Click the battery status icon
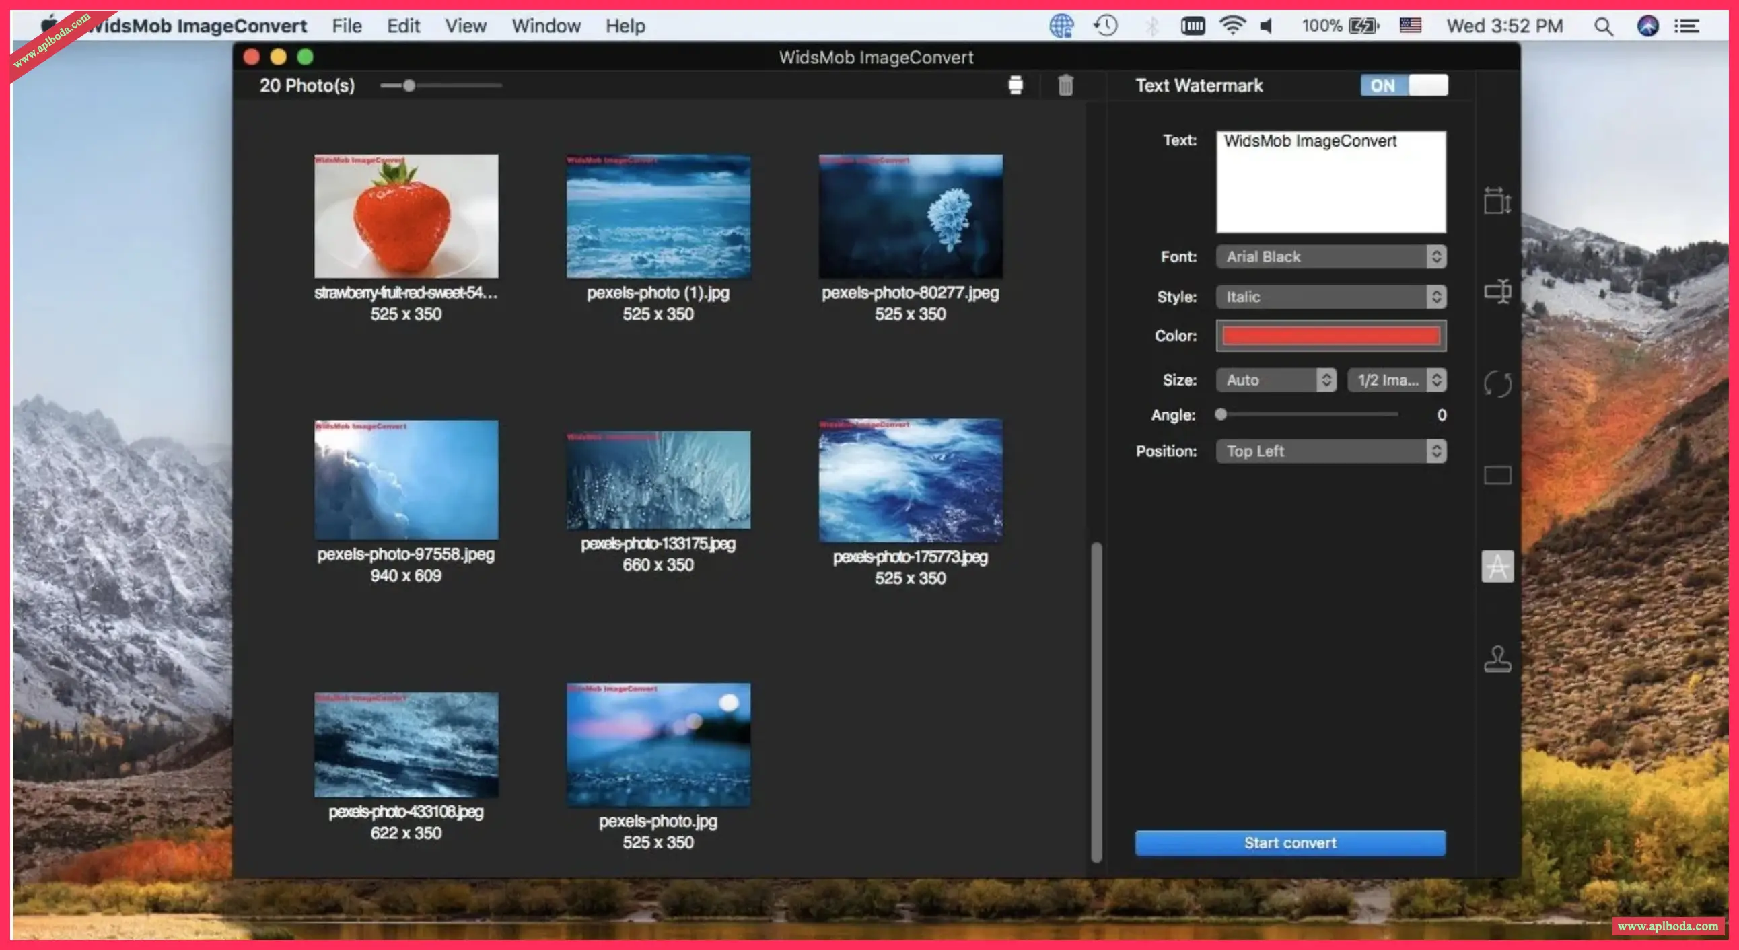This screenshot has height=950, width=1739. [x=1363, y=26]
